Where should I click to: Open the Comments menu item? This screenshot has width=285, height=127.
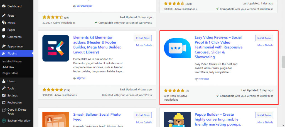coord(14,37)
